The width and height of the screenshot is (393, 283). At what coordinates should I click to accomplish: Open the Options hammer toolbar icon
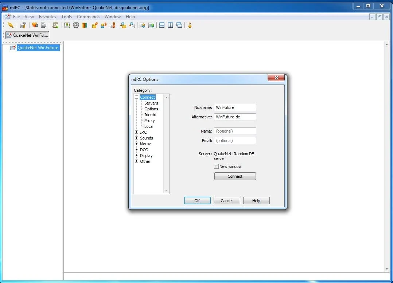pos(23,25)
